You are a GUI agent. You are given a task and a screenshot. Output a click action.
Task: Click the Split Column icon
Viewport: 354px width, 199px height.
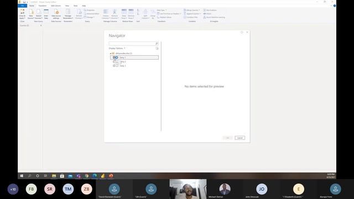point(145,12)
